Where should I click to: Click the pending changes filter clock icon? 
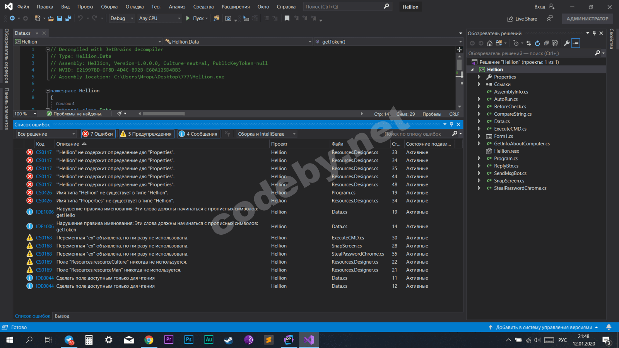click(516, 43)
